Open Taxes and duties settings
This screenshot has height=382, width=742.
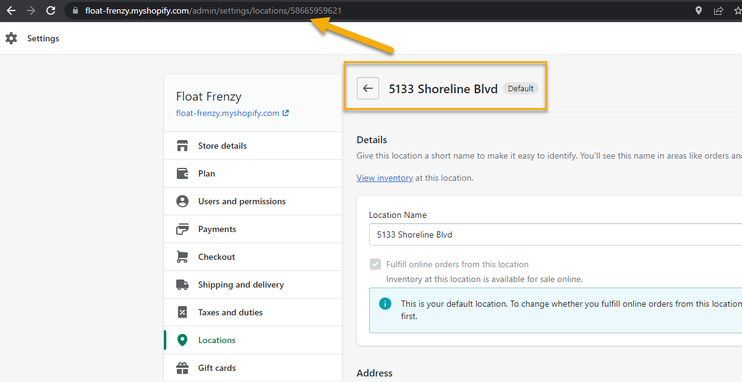[230, 312]
